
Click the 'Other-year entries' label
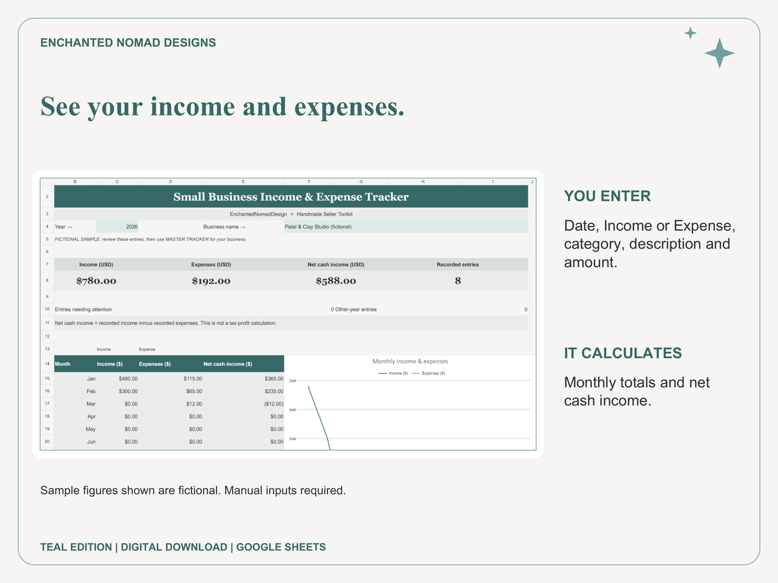pos(356,310)
